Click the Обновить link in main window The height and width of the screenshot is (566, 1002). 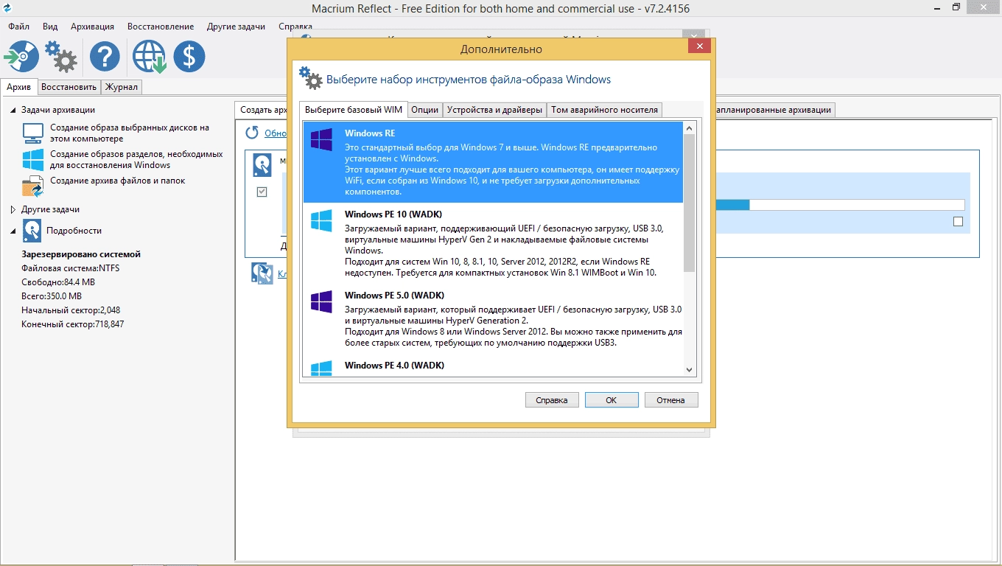[x=276, y=133]
